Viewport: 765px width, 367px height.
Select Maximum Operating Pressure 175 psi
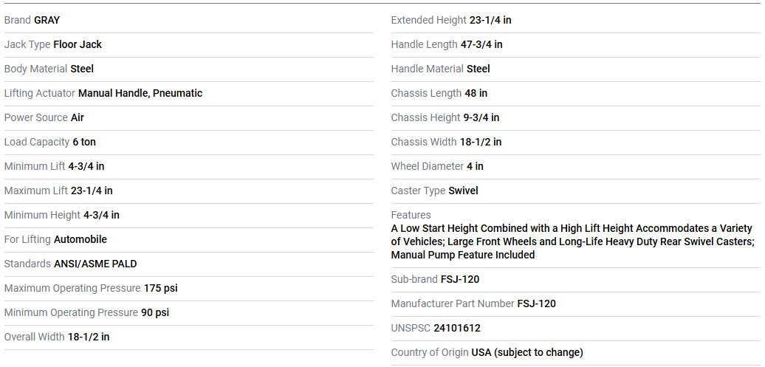point(91,288)
